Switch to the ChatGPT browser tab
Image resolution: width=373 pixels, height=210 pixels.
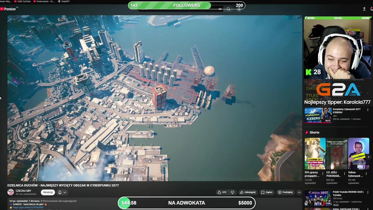pos(64,1)
